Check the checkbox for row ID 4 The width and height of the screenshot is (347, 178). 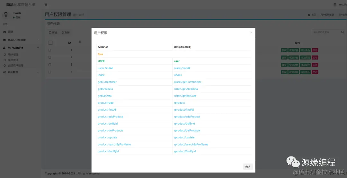[50, 72]
